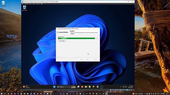This screenshot has height=95, width=170.
Task: Click the microphone icon in host tray
Action: [x=149, y=94]
